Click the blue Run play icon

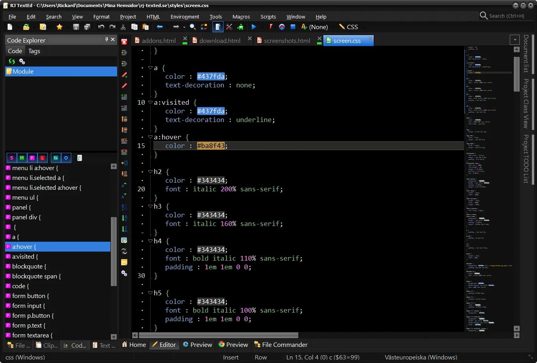pos(254,27)
